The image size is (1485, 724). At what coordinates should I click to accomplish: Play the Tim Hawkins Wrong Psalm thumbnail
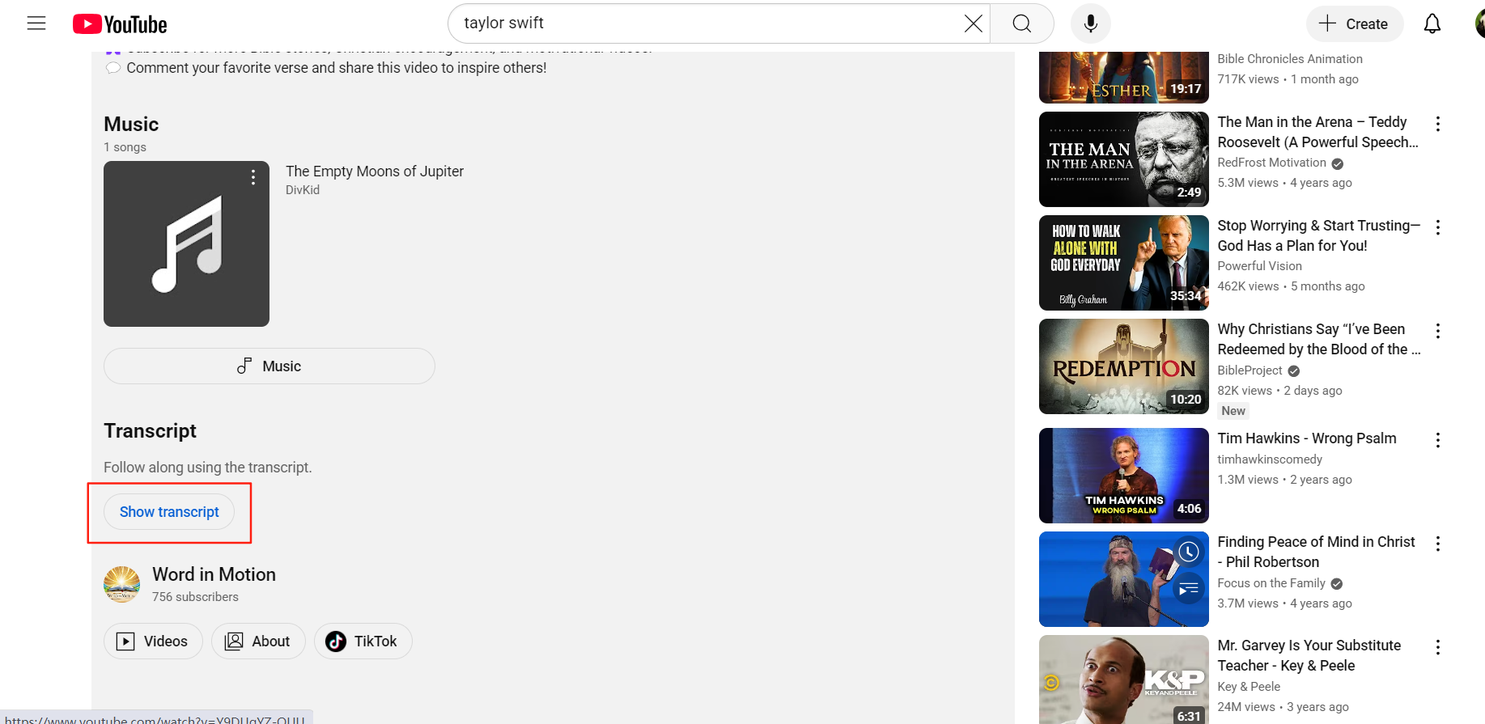click(1124, 476)
